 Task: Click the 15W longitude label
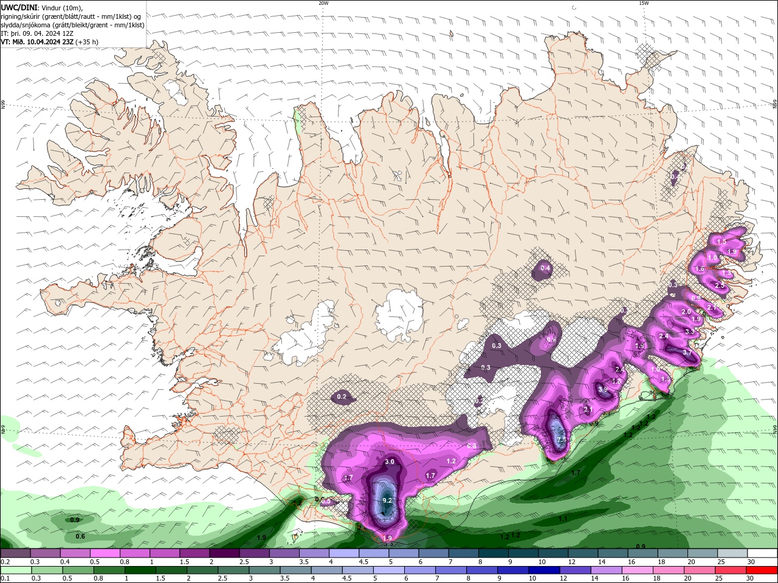click(x=644, y=3)
